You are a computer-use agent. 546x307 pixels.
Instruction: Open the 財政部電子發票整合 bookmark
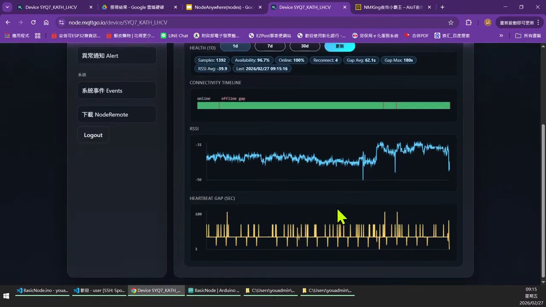(x=217, y=36)
